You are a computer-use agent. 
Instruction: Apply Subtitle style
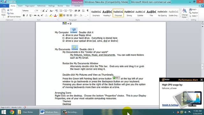click(140, 13)
